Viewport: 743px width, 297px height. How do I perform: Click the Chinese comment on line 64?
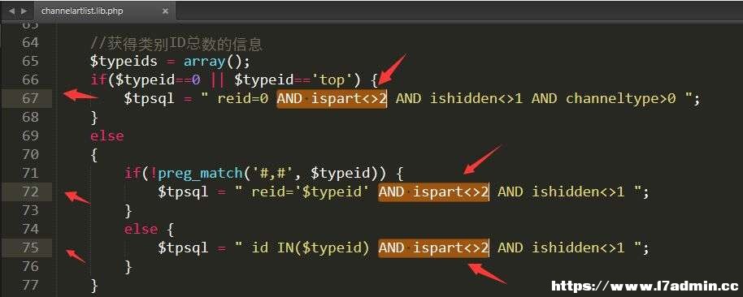[176, 44]
